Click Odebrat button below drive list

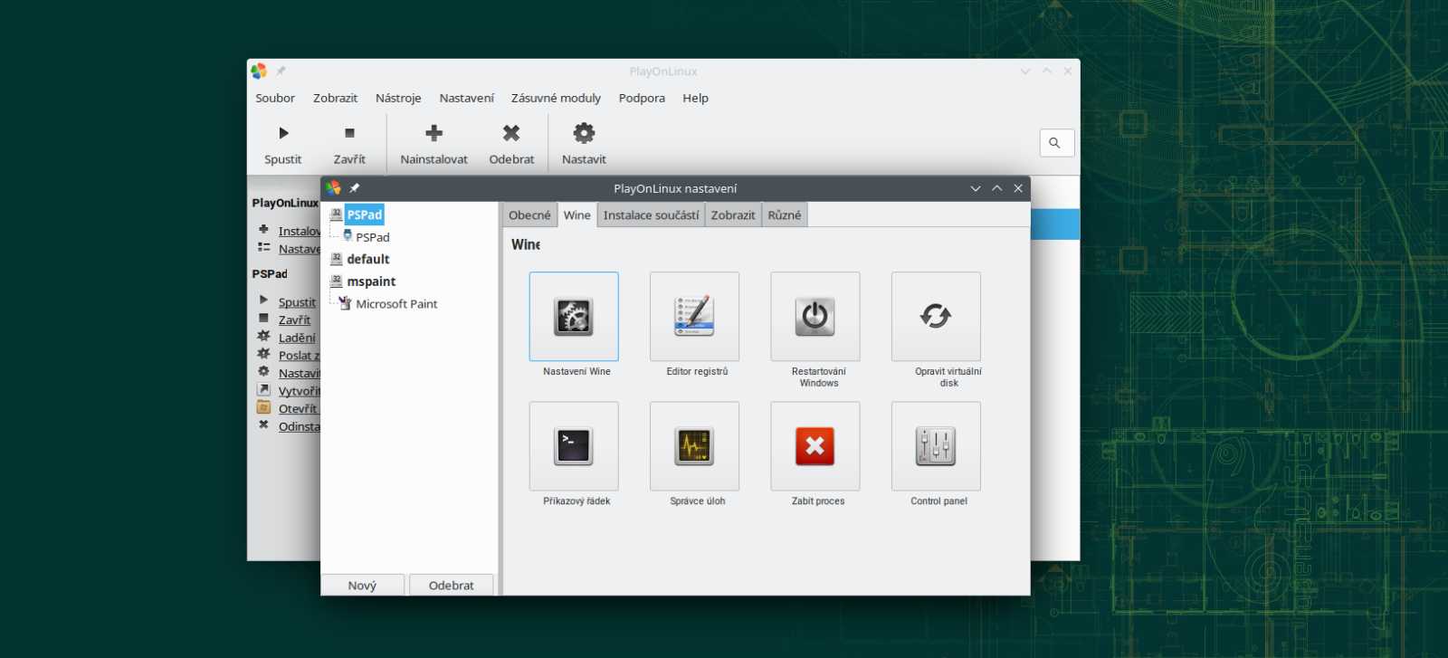point(451,586)
